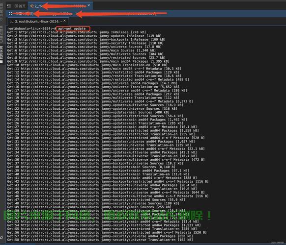Open the topmost vertical panel in the left sidebar
The image size is (286, 245).
click(1, 9)
